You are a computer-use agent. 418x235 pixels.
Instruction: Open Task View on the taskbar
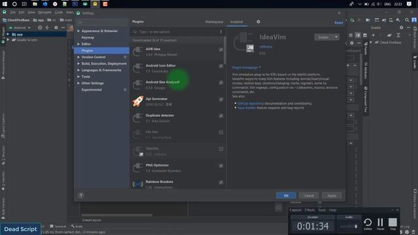(24, 4)
